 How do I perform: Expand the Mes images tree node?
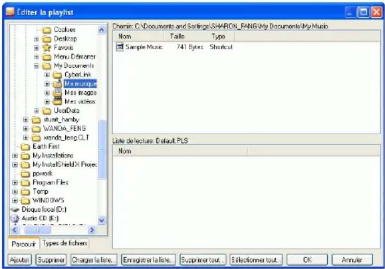(x=47, y=93)
